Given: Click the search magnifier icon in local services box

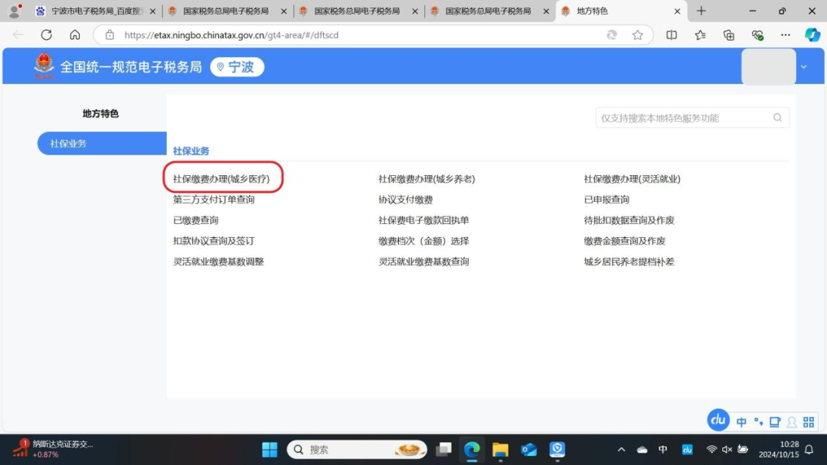Looking at the screenshot, I should click(x=777, y=118).
